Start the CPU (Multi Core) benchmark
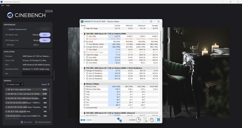242x128 pixels. tap(45, 35)
